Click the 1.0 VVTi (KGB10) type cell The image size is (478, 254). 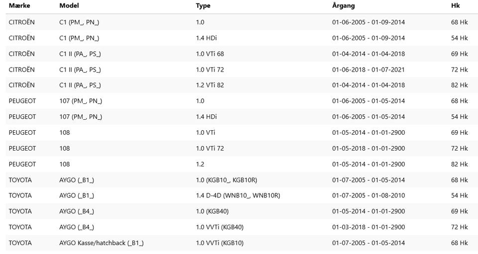(x=220, y=243)
